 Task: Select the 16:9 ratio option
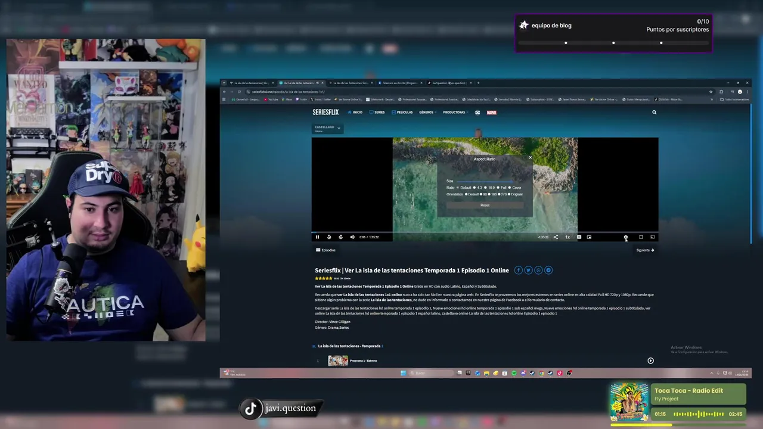coord(485,188)
